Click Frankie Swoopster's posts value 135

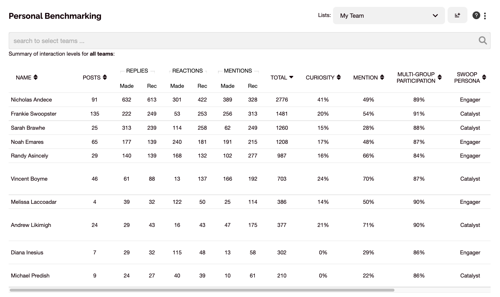pyautogui.click(x=95, y=114)
